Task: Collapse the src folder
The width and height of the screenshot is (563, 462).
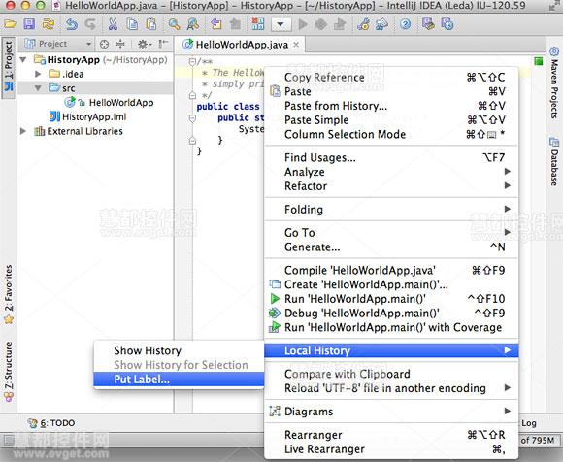Action: pyautogui.click(x=38, y=88)
